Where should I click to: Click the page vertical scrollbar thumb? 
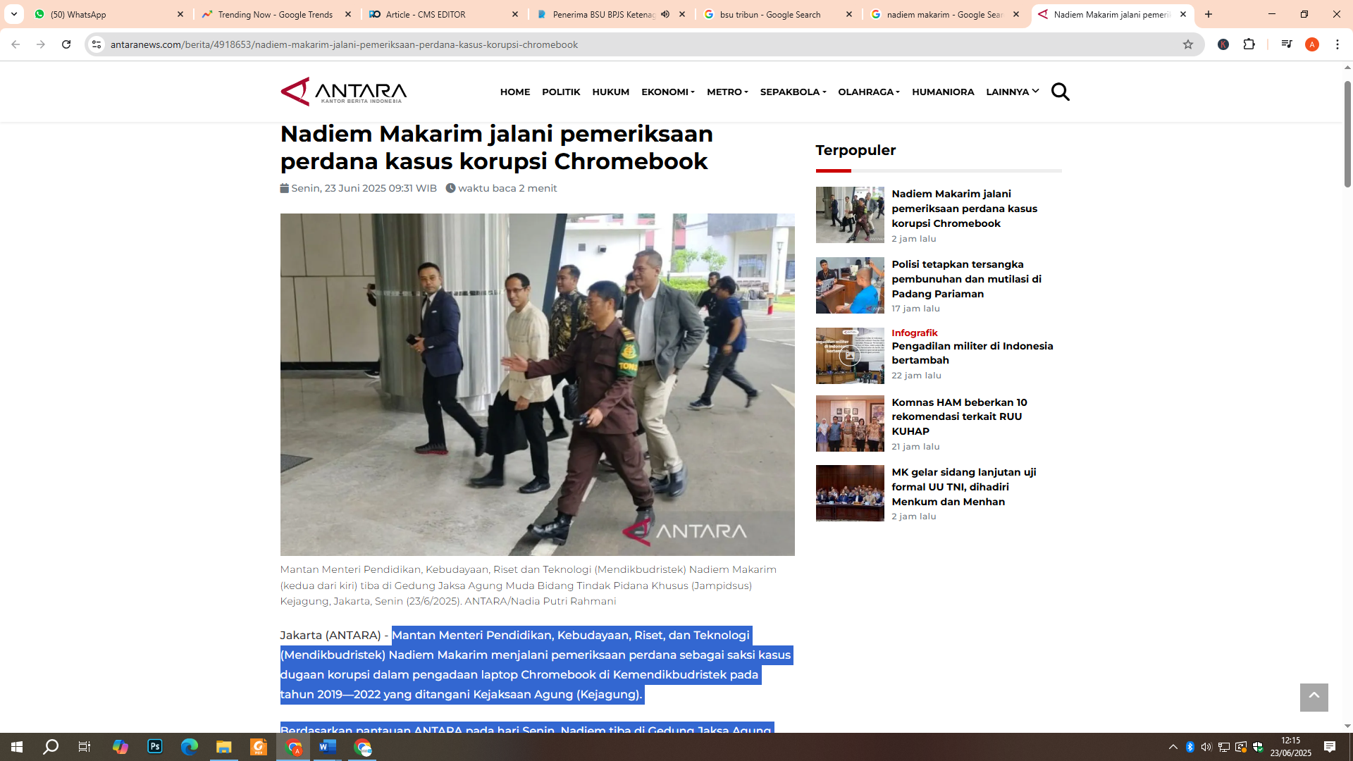tap(1347, 134)
